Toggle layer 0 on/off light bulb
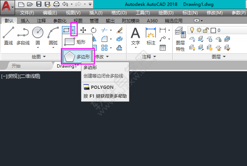This screenshot has height=166, width=247. (192, 30)
